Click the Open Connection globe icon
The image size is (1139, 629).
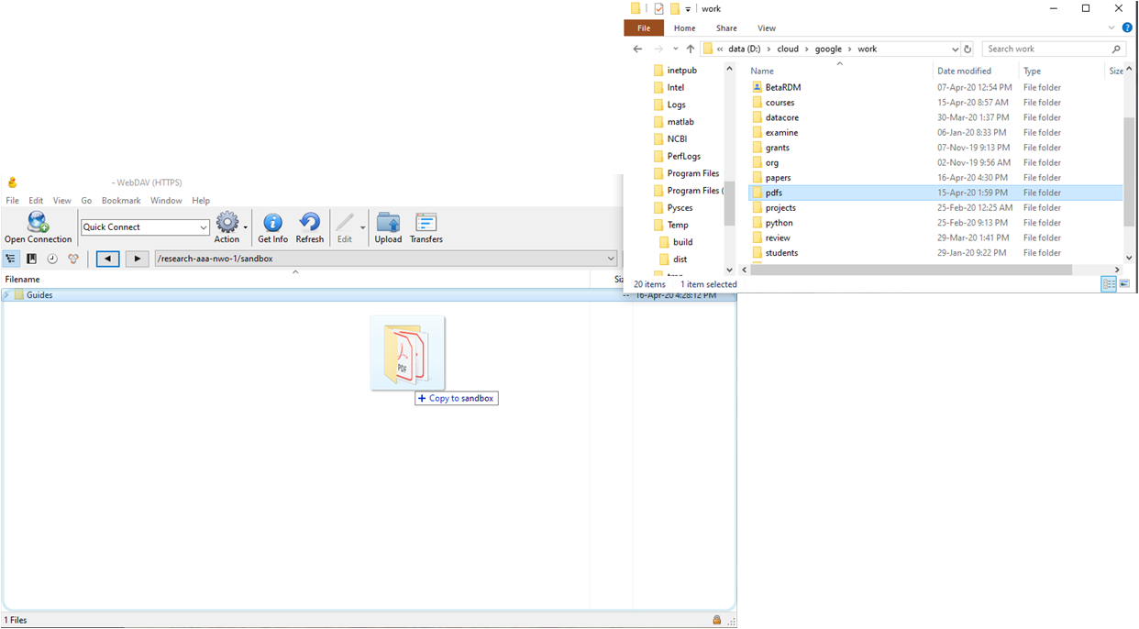coord(38,223)
